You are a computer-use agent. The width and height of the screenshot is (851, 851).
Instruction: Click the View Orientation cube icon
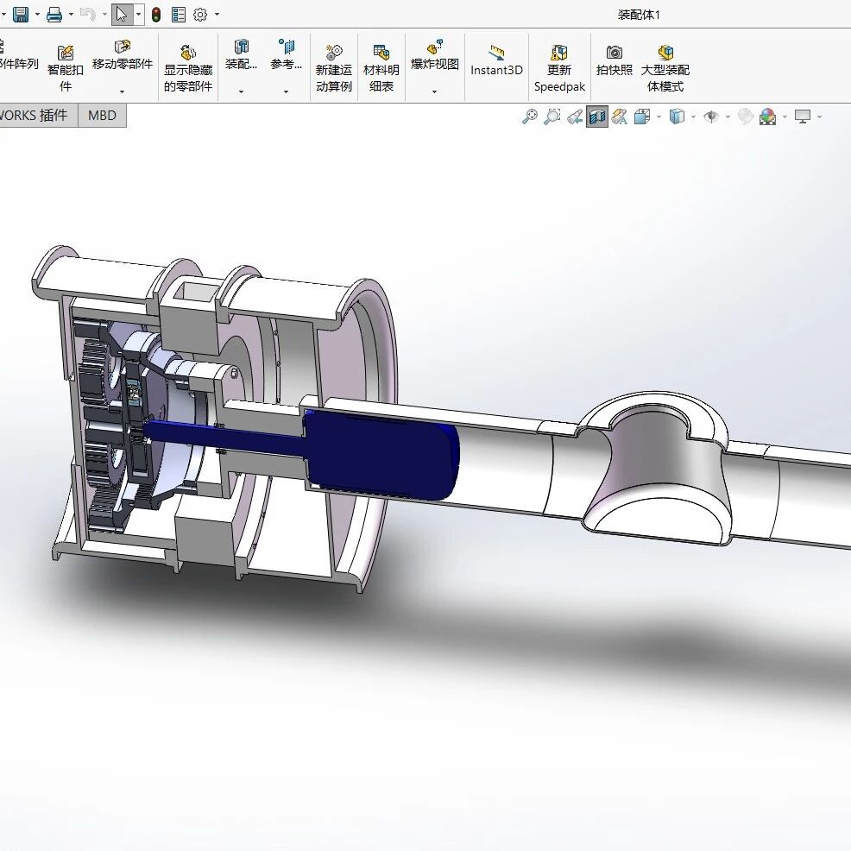point(642,117)
